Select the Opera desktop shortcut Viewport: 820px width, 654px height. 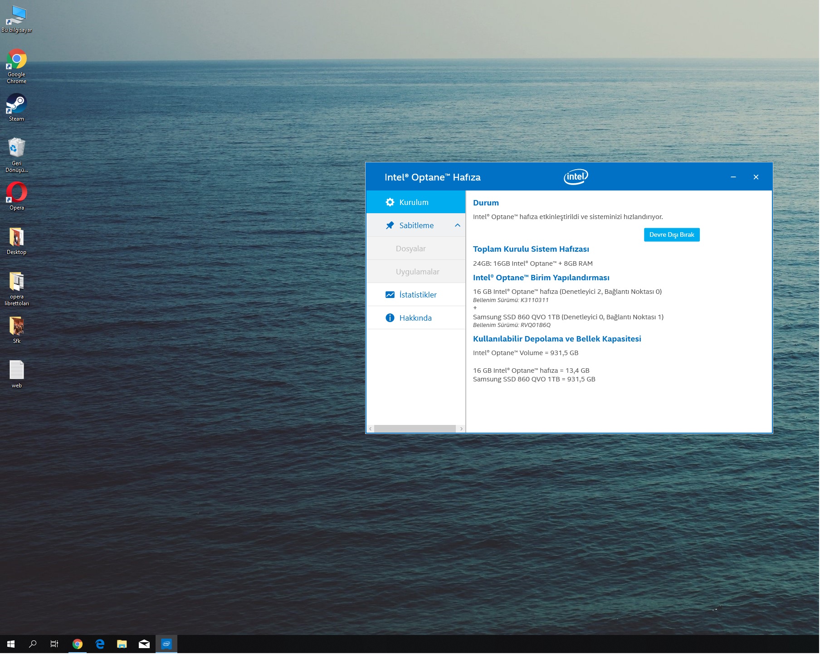click(x=17, y=196)
